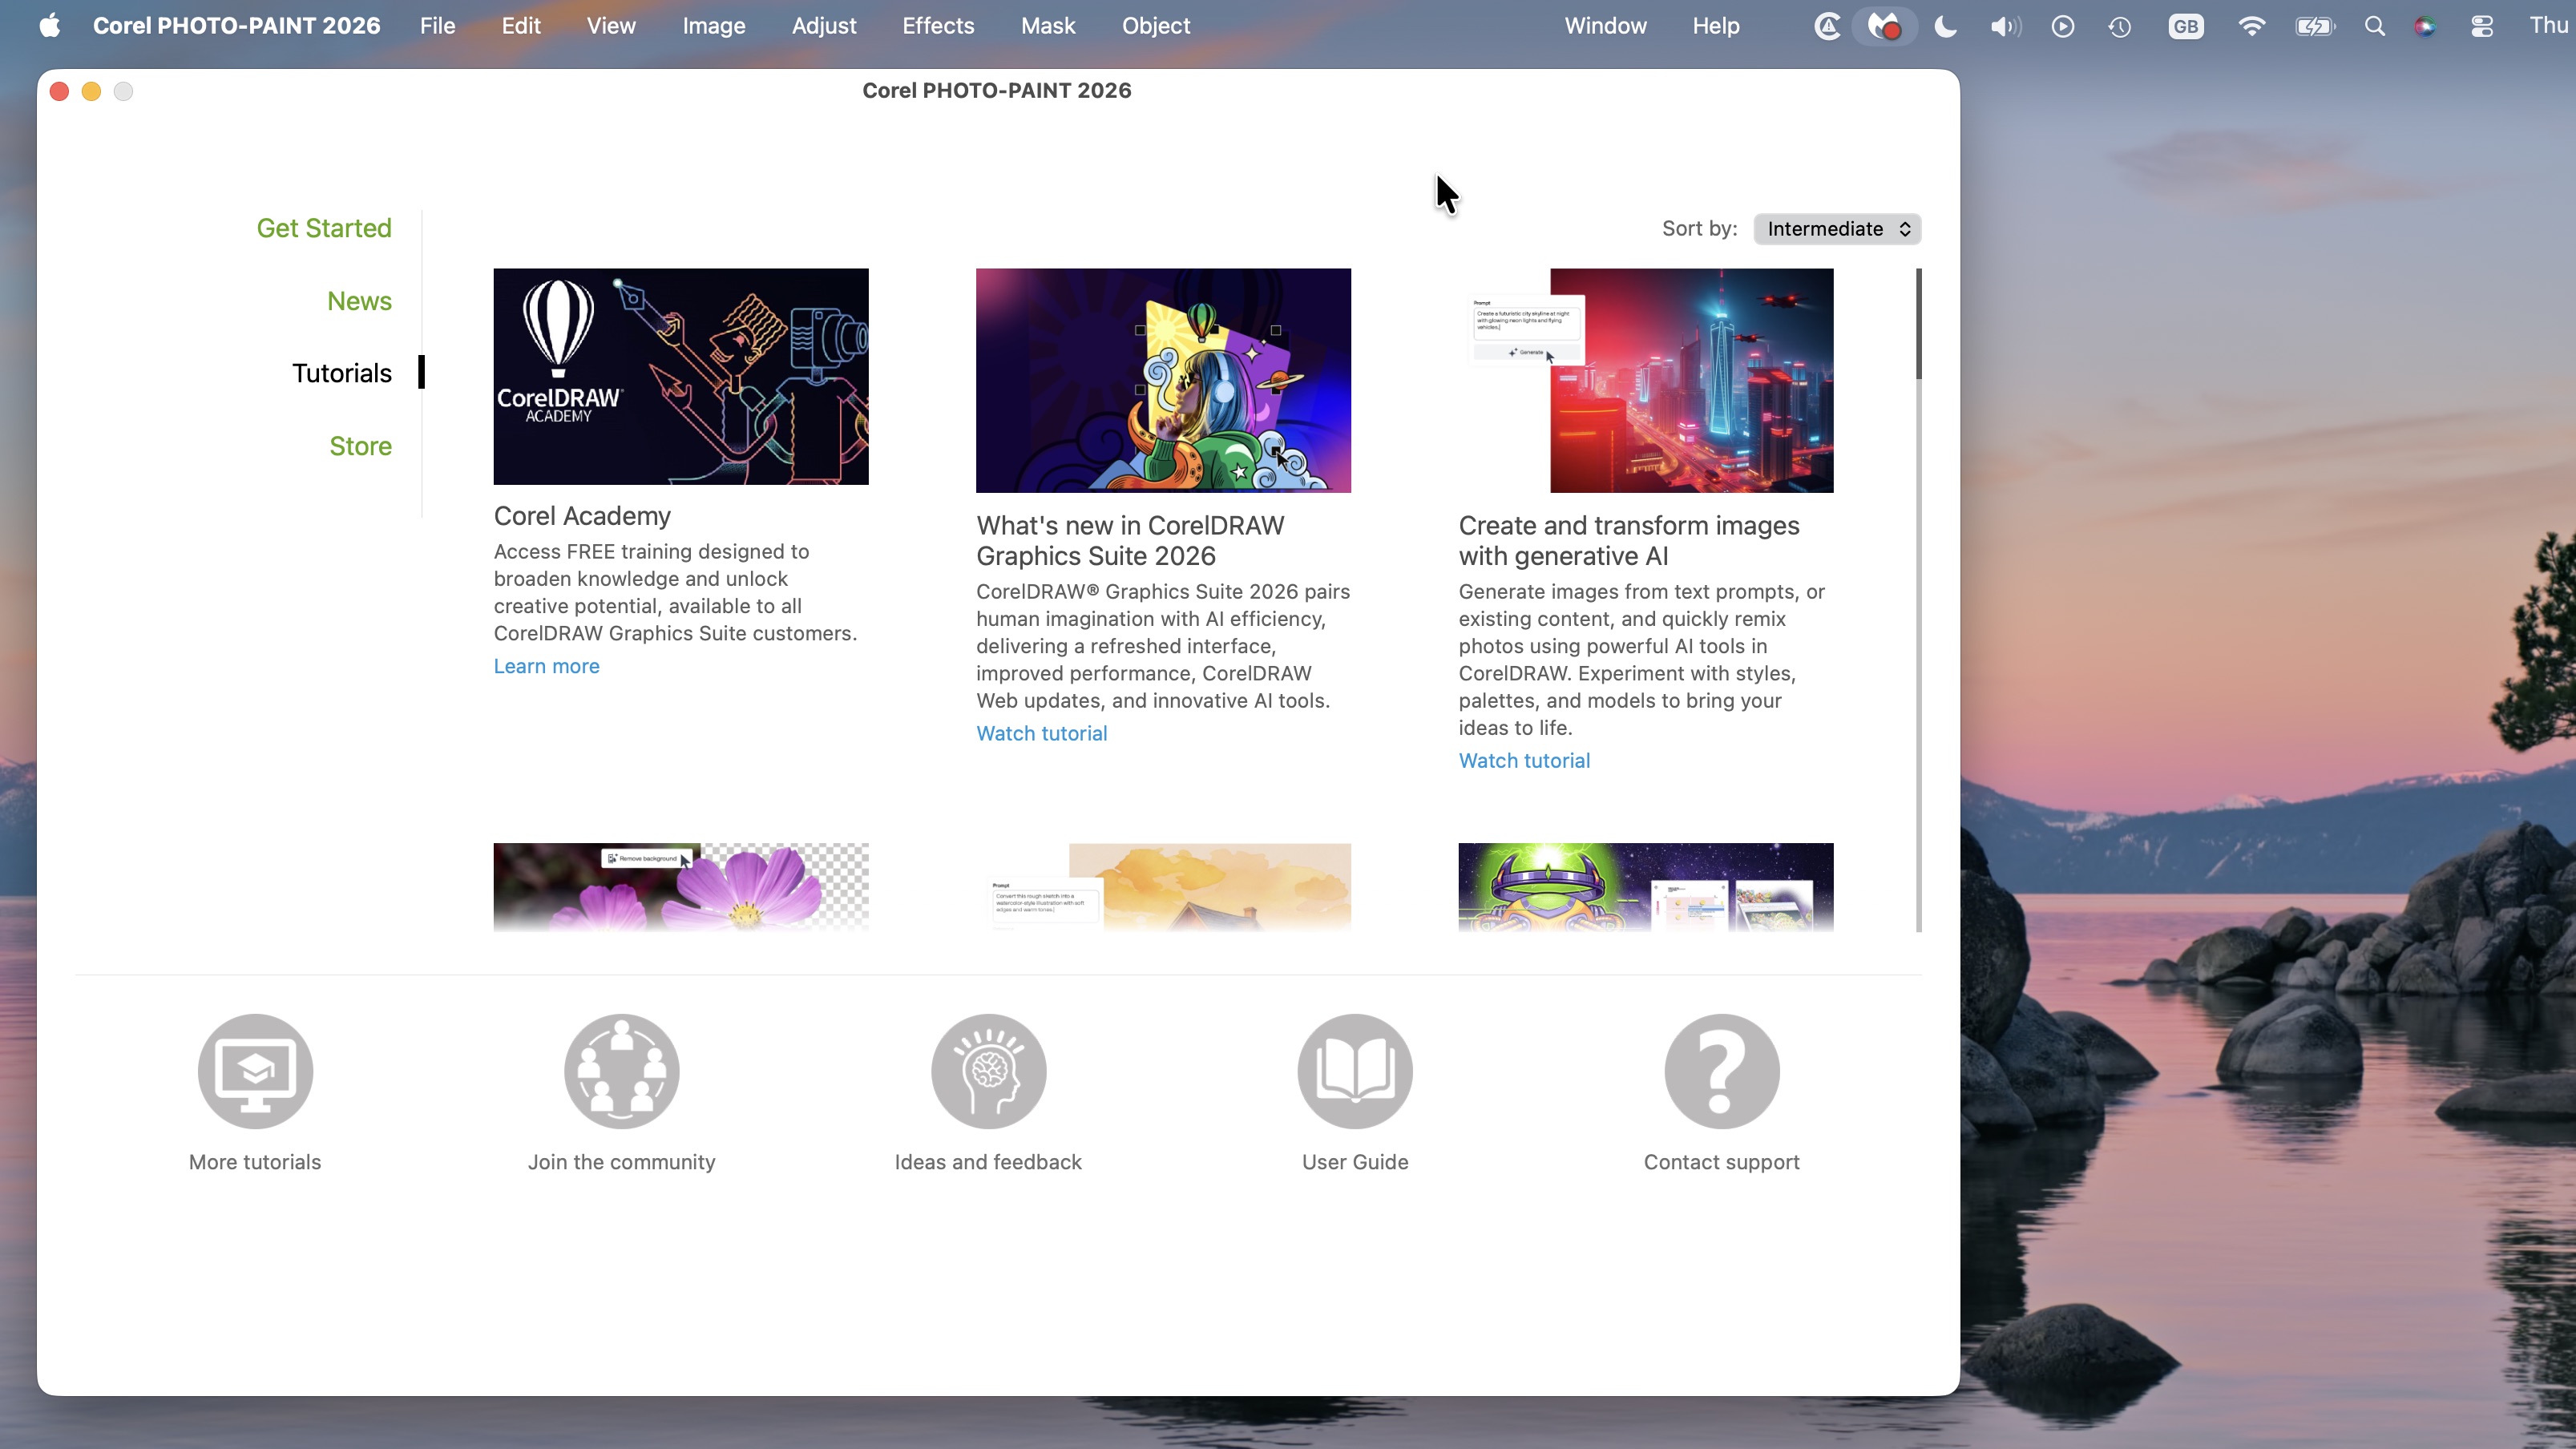Toggle the night mode moon icon

(1944, 26)
